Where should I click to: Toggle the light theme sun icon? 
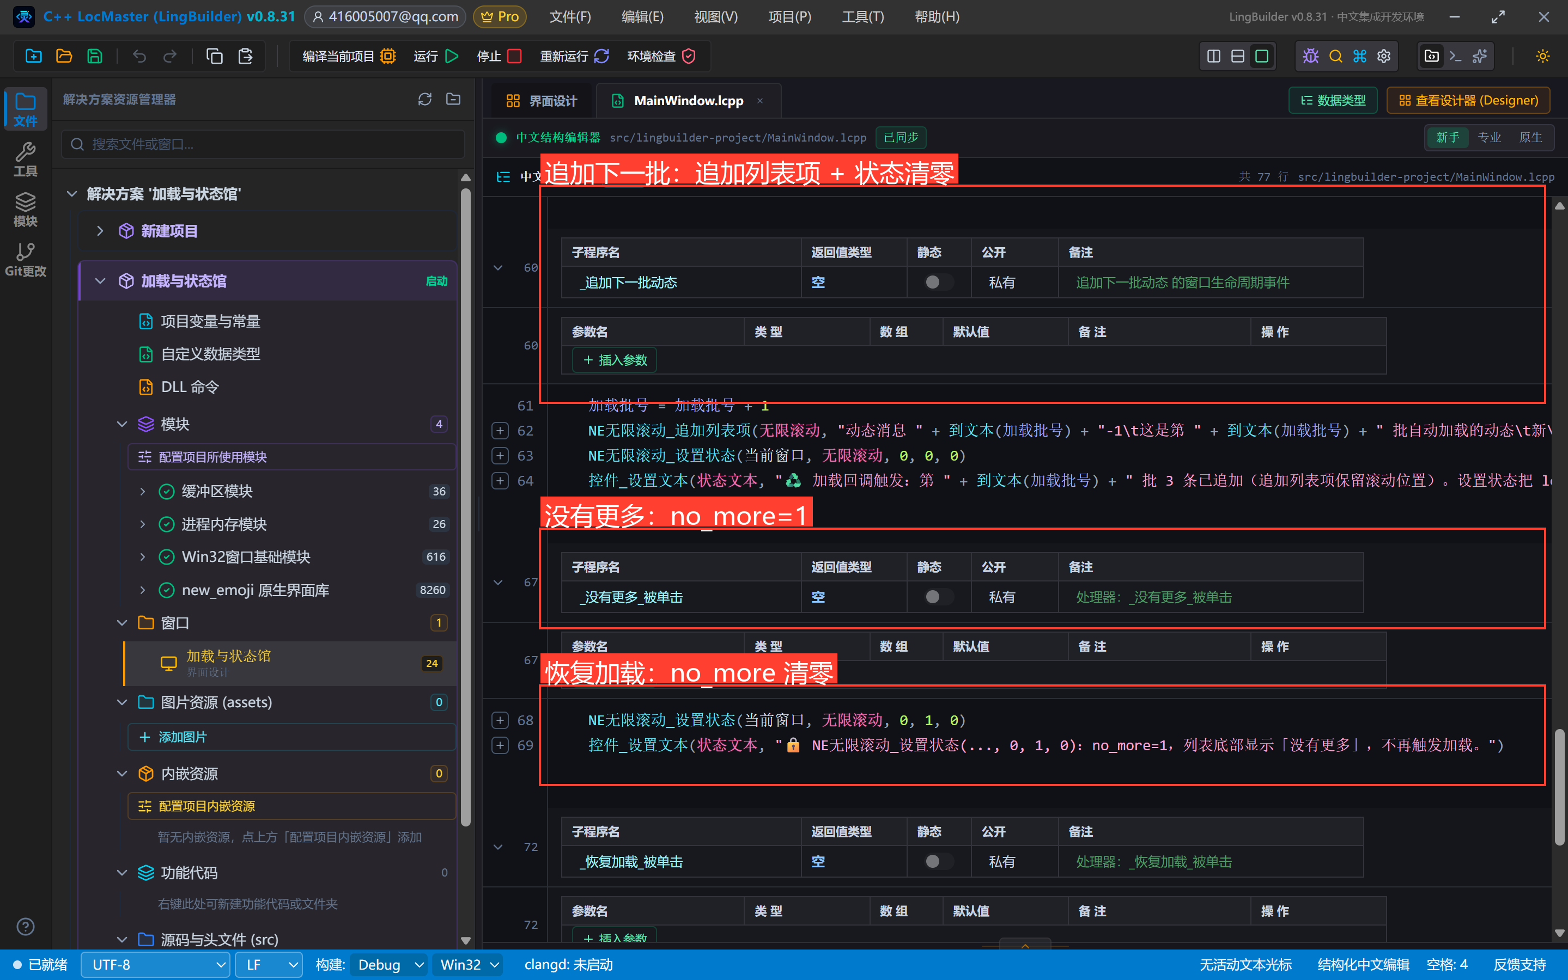(1543, 57)
